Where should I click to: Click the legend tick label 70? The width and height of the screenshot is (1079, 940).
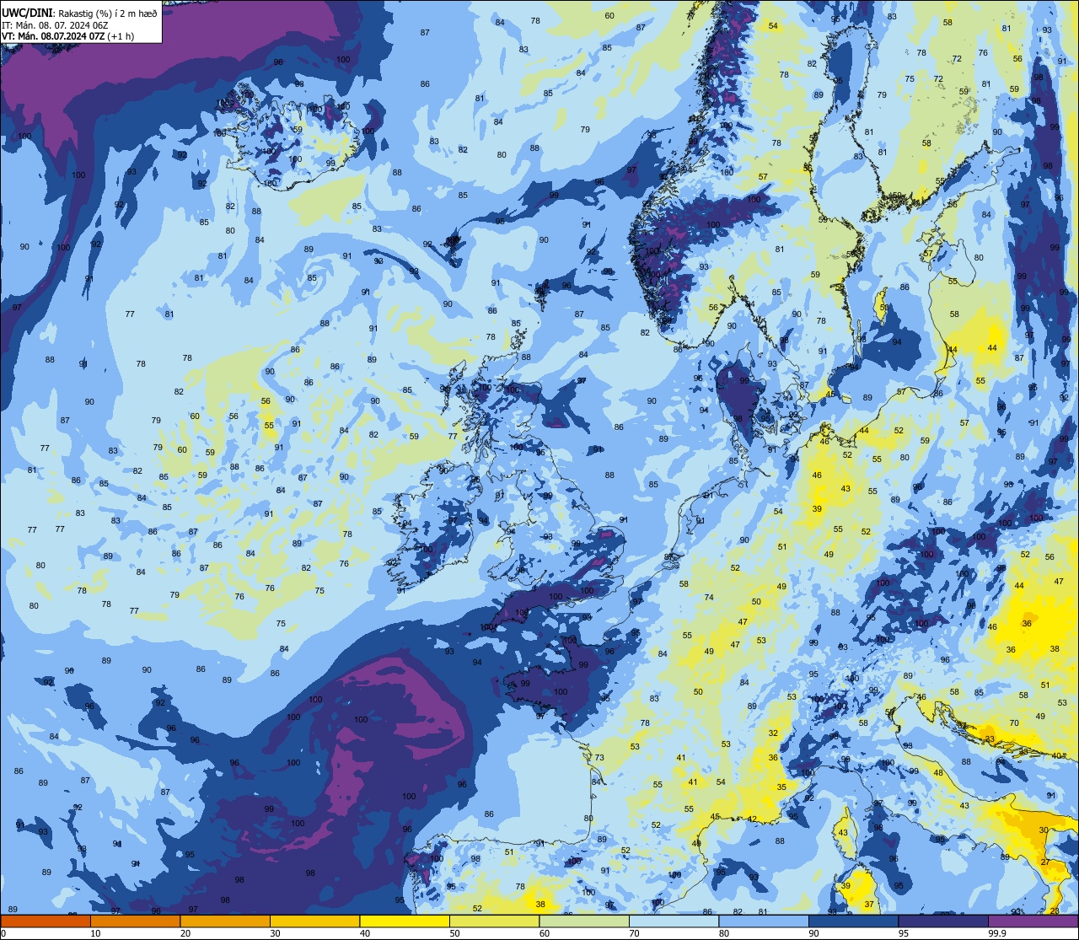tap(634, 933)
